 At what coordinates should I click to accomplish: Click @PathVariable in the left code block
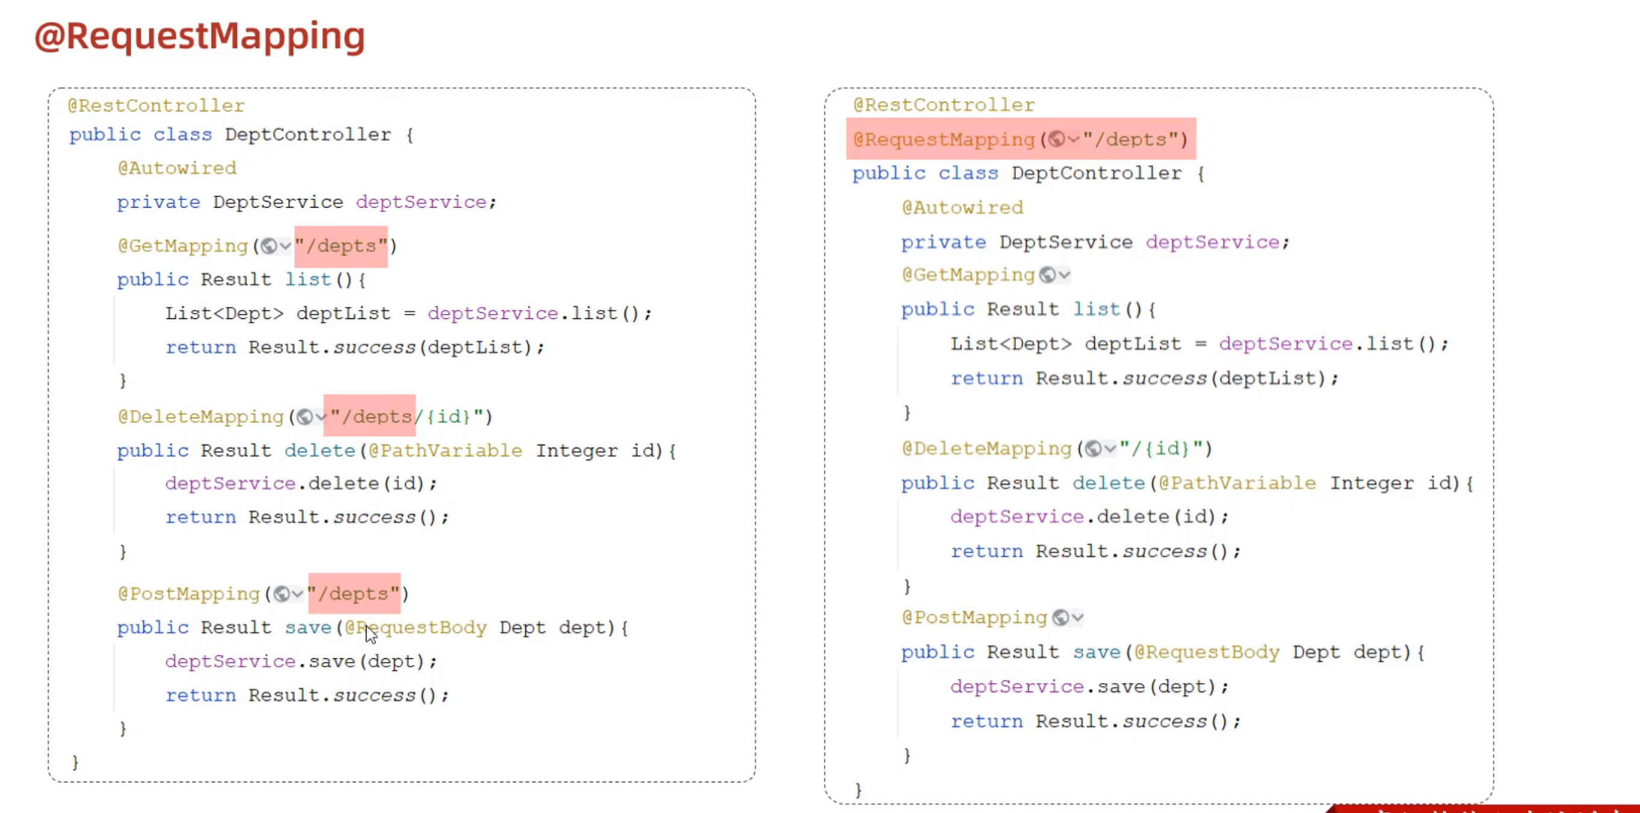(x=445, y=451)
